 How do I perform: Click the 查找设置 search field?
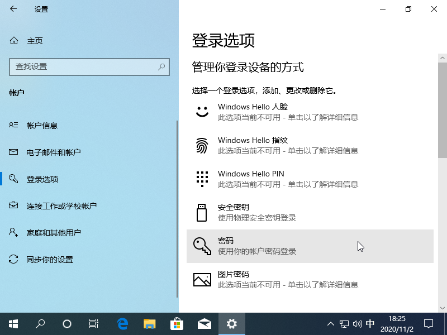pos(89,67)
